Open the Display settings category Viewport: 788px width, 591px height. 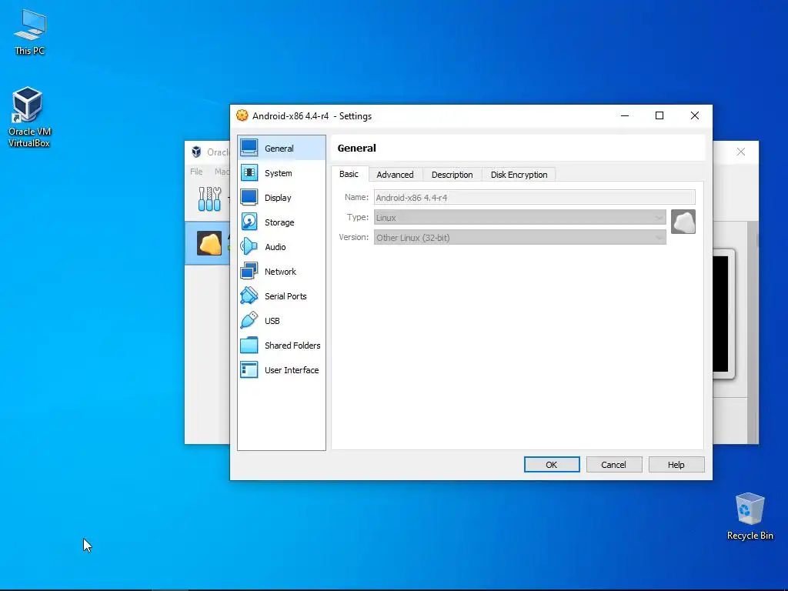pyautogui.click(x=282, y=198)
